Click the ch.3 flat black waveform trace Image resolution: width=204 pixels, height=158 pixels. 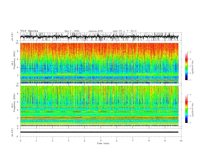coord(99,132)
